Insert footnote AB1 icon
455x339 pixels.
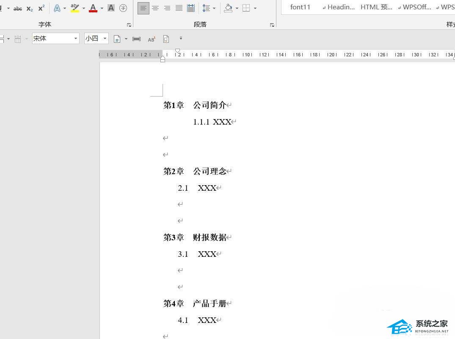click(x=152, y=39)
